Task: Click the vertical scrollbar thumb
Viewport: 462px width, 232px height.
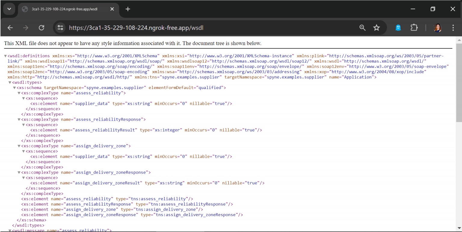Action: pos(459,83)
